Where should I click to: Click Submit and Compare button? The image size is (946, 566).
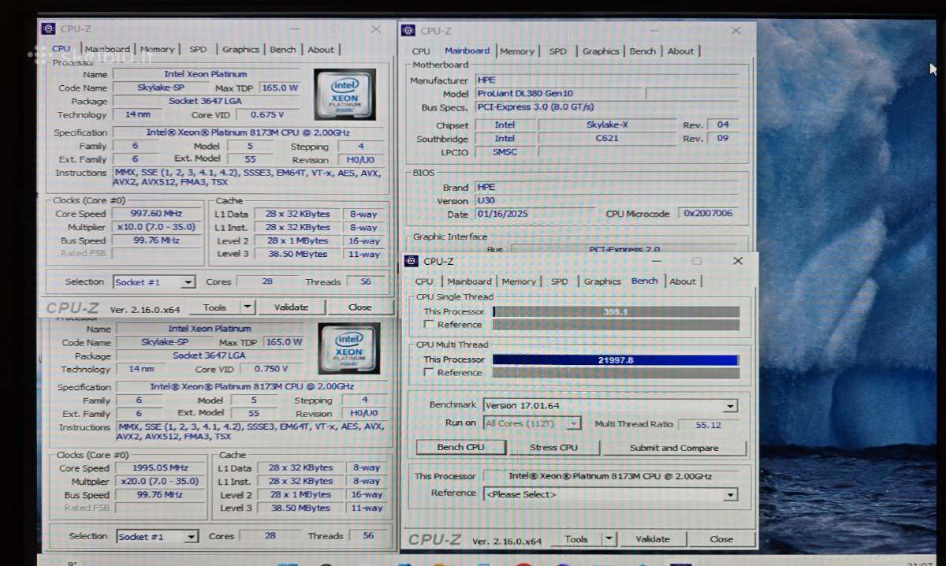674,448
